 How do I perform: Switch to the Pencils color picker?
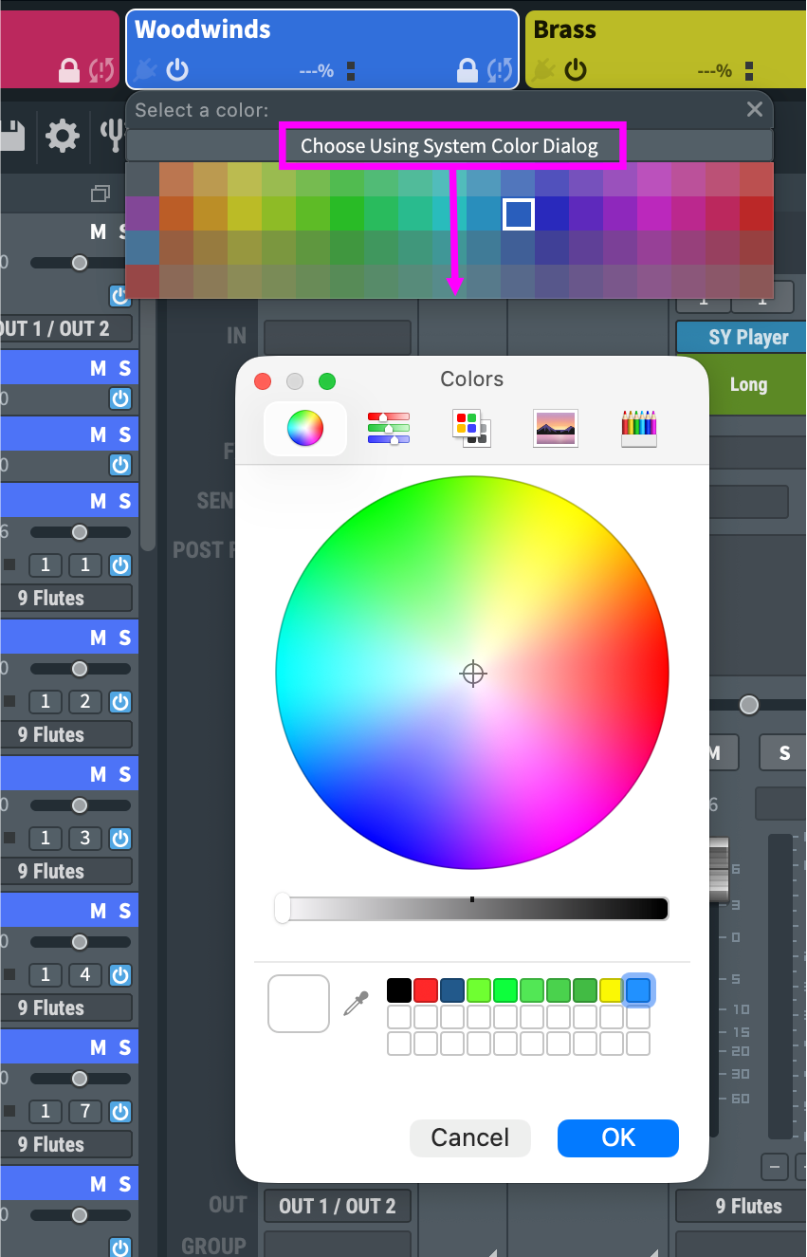(638, 429)
